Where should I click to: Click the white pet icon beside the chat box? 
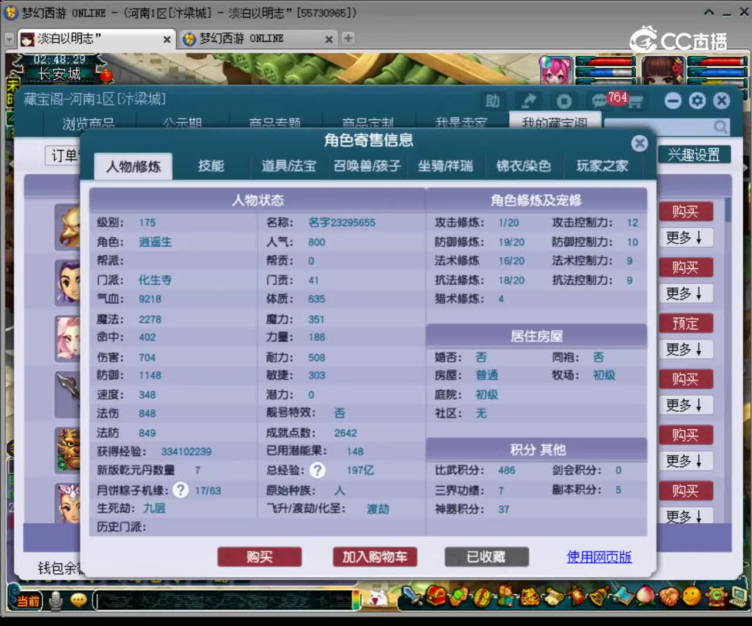[378, 598]
